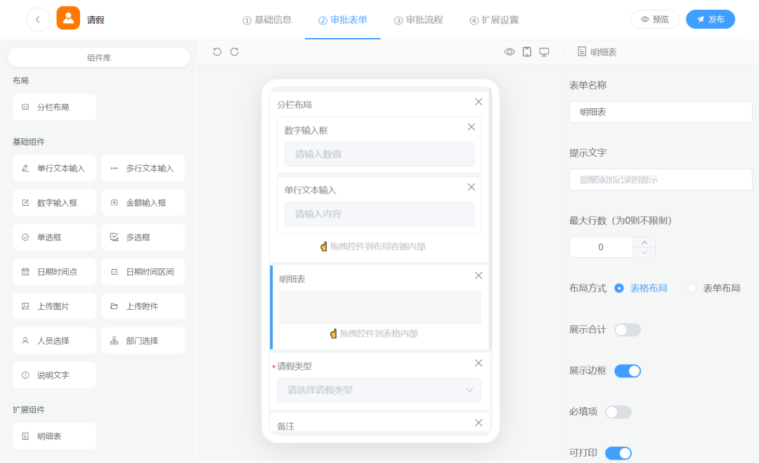Click the 明细表 panel header icon

click(581, 51)
